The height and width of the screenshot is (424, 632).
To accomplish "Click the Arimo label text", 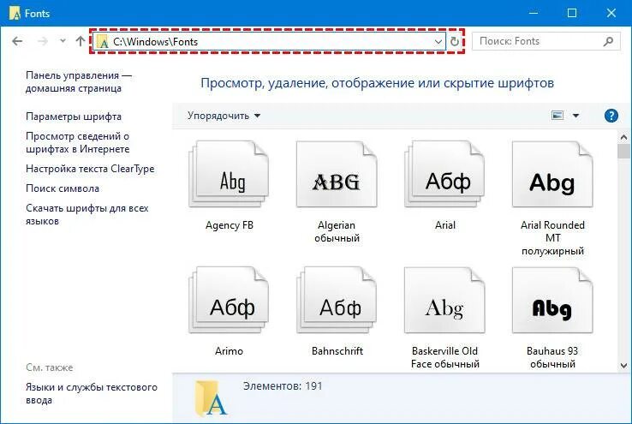I will 229,351.
